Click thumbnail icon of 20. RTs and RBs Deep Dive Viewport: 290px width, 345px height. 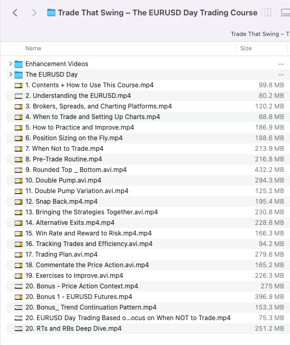pos(19,329)
